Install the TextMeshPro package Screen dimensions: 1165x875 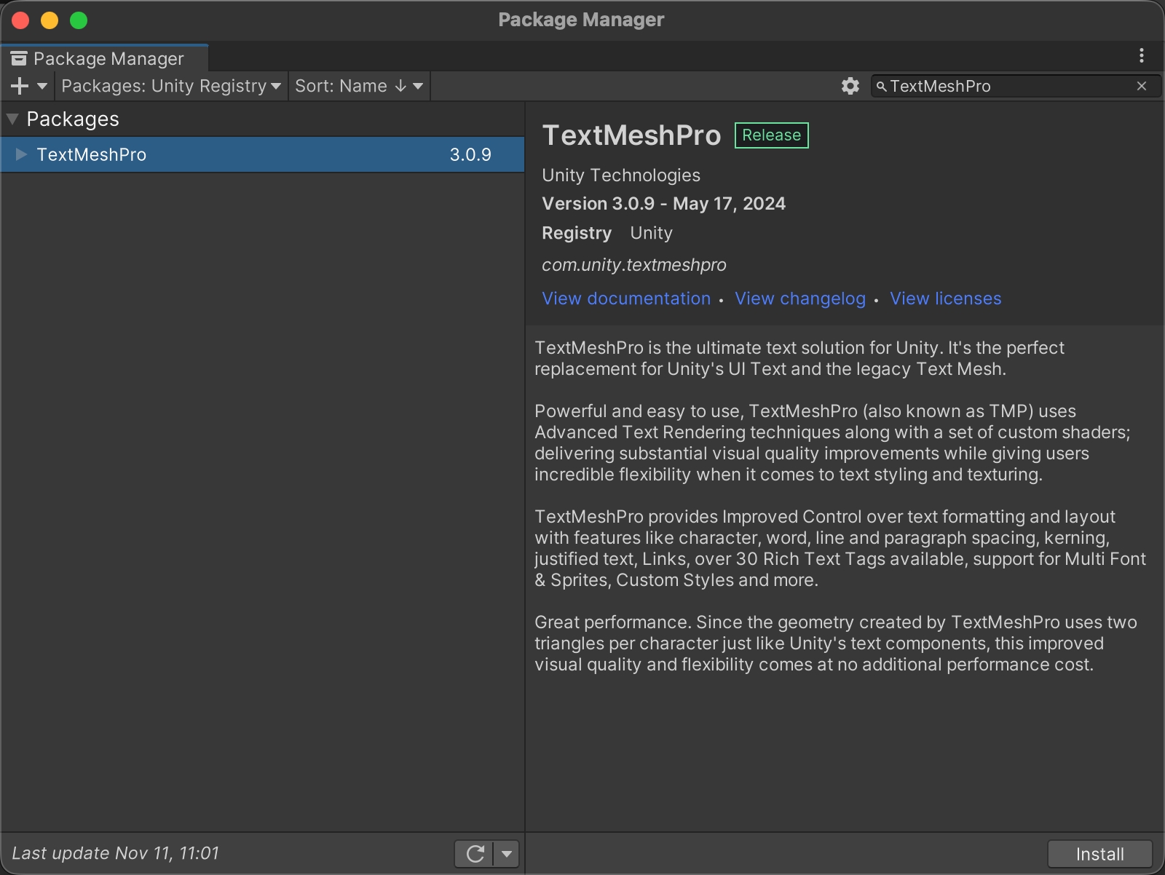(x=1099, y=854)
